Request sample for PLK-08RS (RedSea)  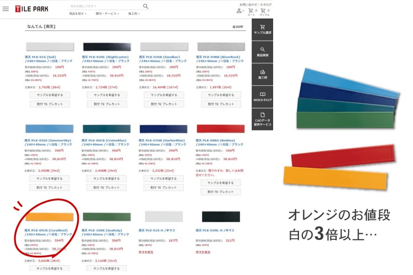click(x=220, y=183)
